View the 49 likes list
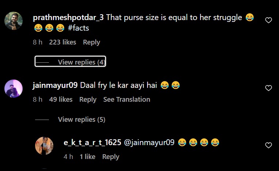 click(x=61, y=100)
